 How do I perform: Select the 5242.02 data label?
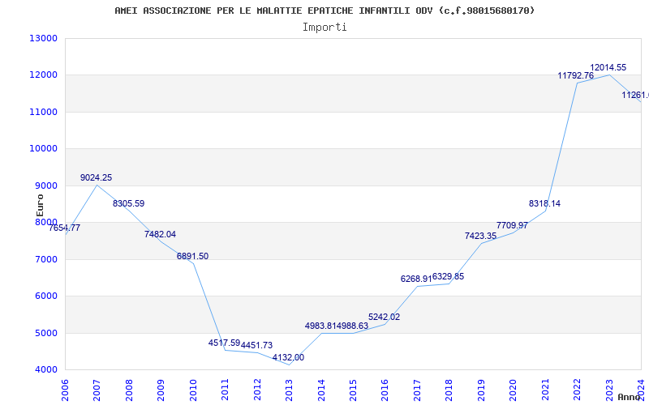[x=384, y=317]
